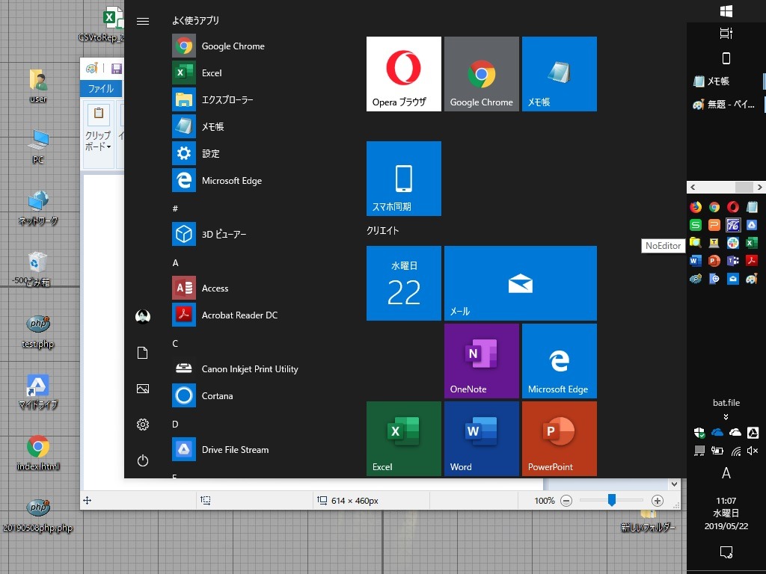The width and height of the screenshot is (766, 574).
Task: Click the blue OneDrive tray icon
Action: coord(717,433)
